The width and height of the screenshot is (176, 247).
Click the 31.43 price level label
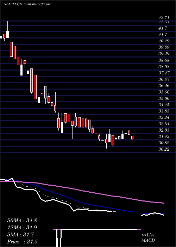click(x=164, y=137)
